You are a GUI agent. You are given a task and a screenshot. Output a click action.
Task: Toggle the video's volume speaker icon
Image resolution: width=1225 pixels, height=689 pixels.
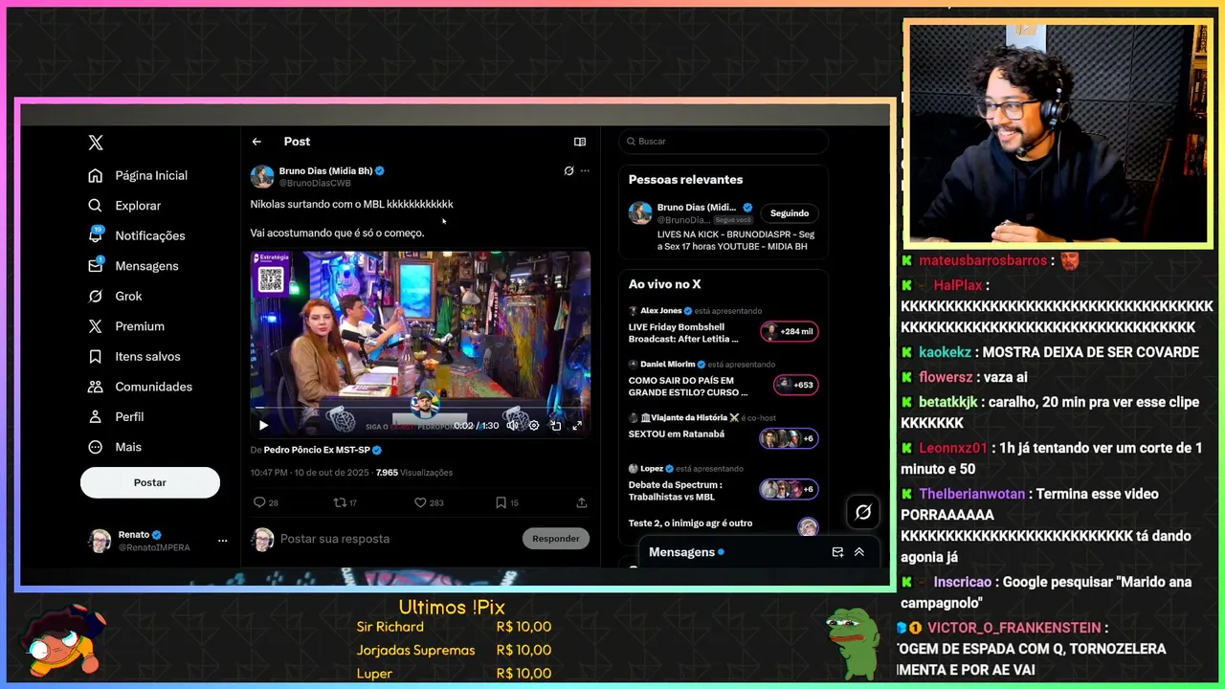click(x=512, y=426)
